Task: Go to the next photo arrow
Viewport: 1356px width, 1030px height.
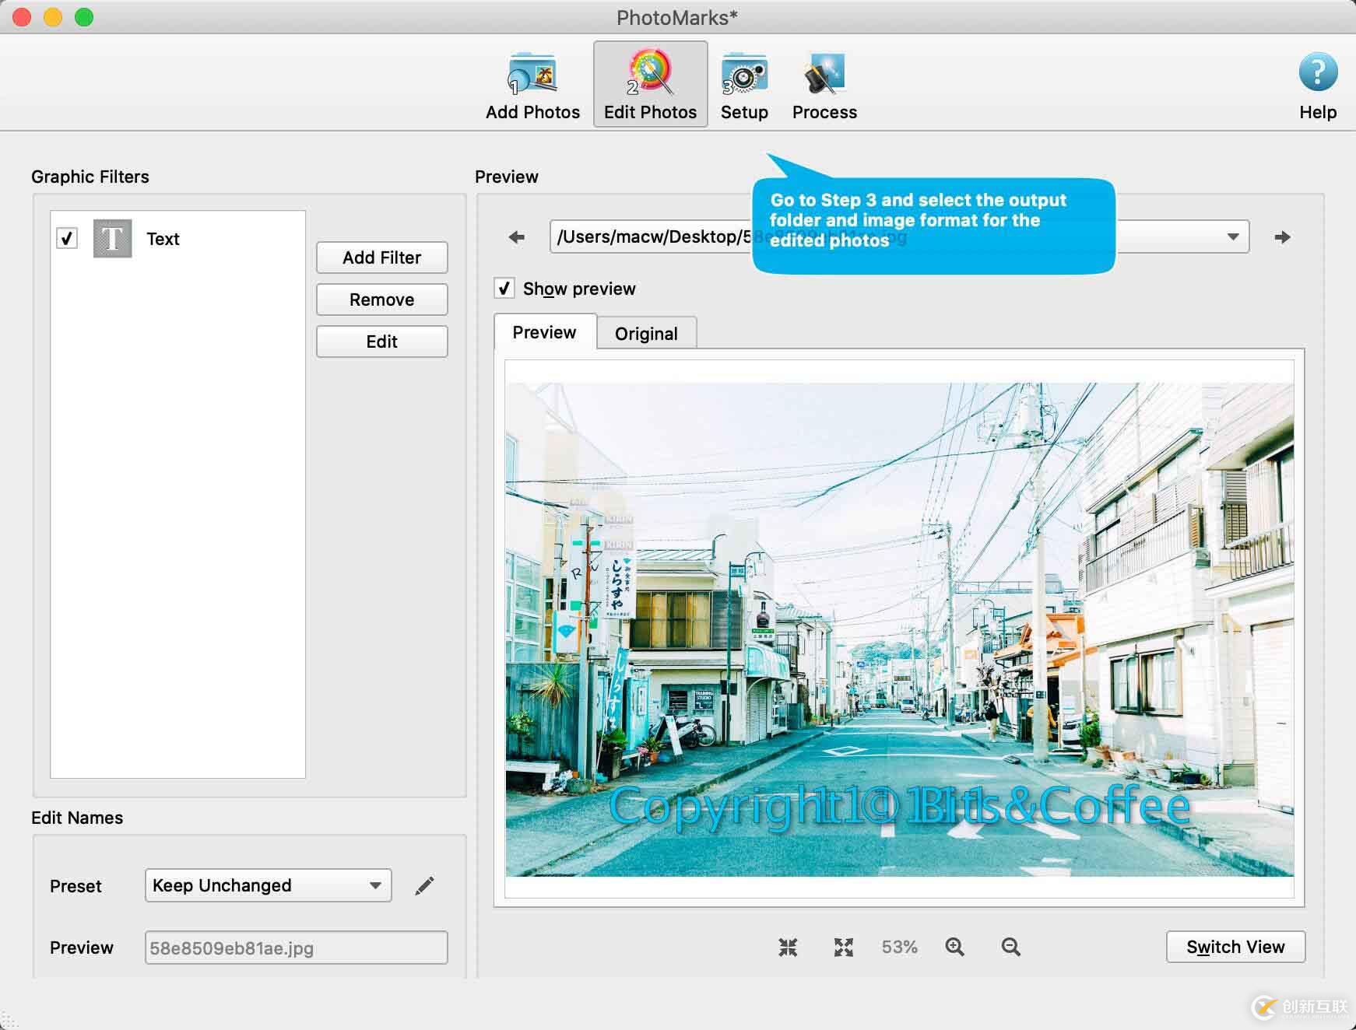Action: 1282,237
